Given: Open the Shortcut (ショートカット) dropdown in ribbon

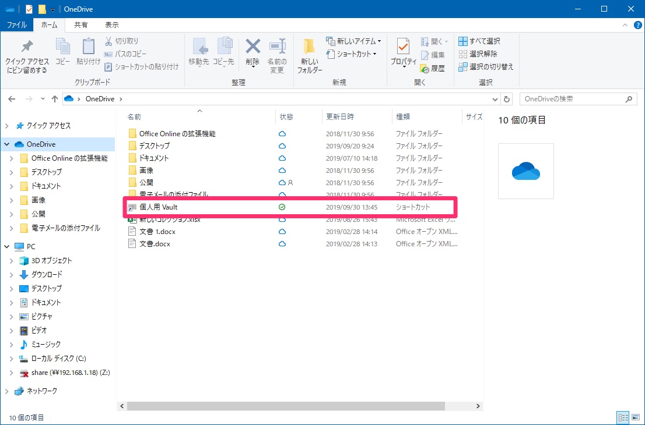Looking at the screenshot, I should tap(352, 54).
